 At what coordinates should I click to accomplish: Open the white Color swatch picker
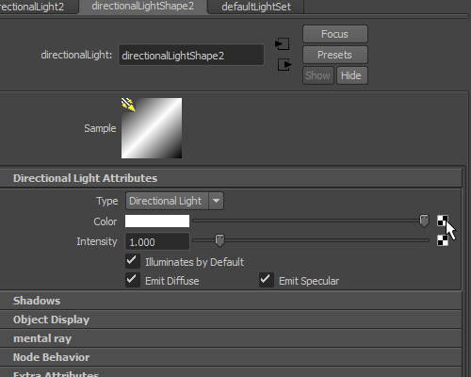[157, 221]
